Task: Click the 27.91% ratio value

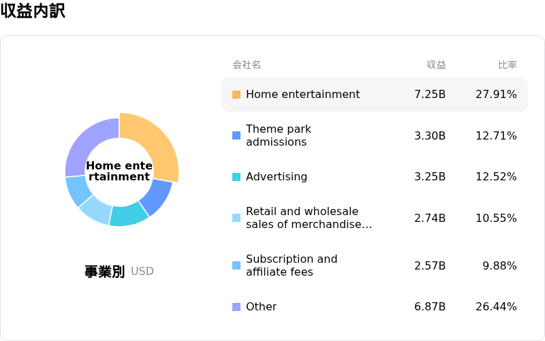Action: click(x=496, y=95)
